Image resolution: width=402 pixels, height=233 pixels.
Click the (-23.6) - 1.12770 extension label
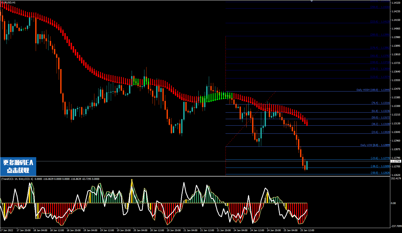[380, 158]
